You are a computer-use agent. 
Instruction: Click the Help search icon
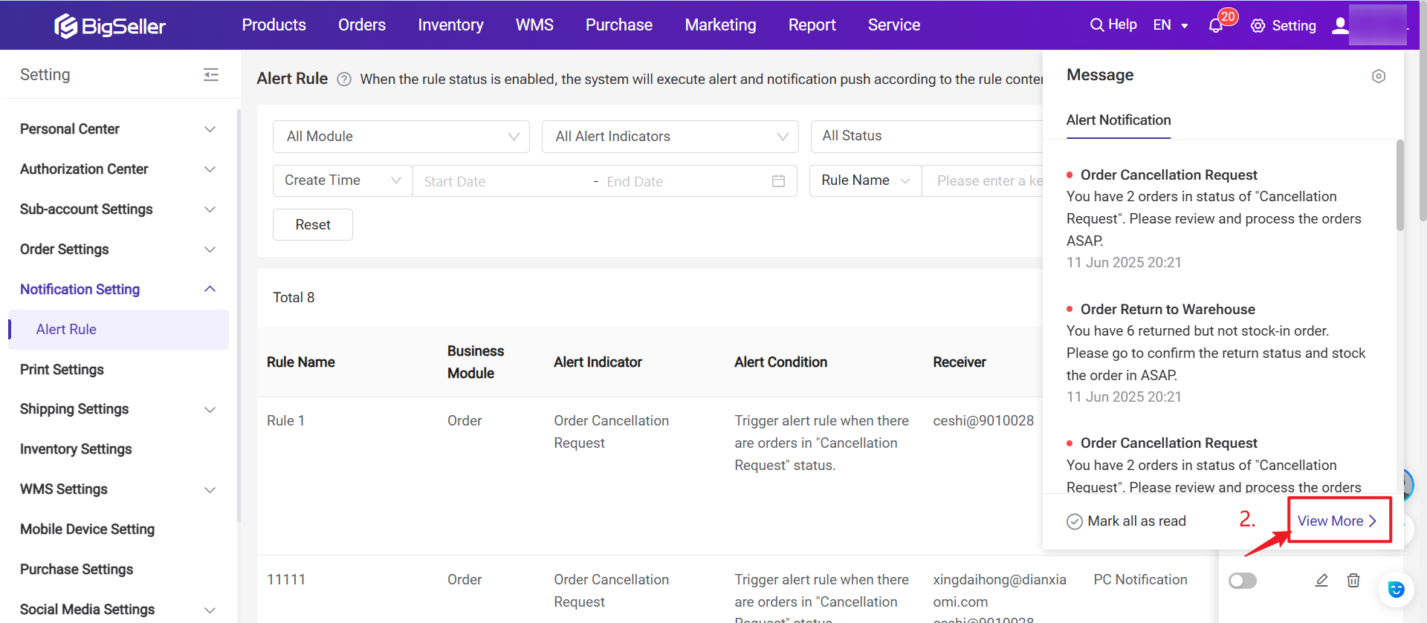pos(1096,25)
